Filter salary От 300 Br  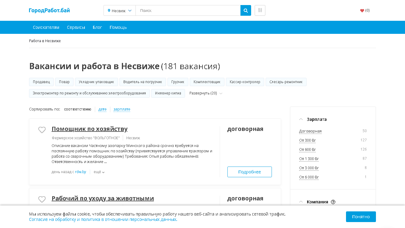(307, 140)
